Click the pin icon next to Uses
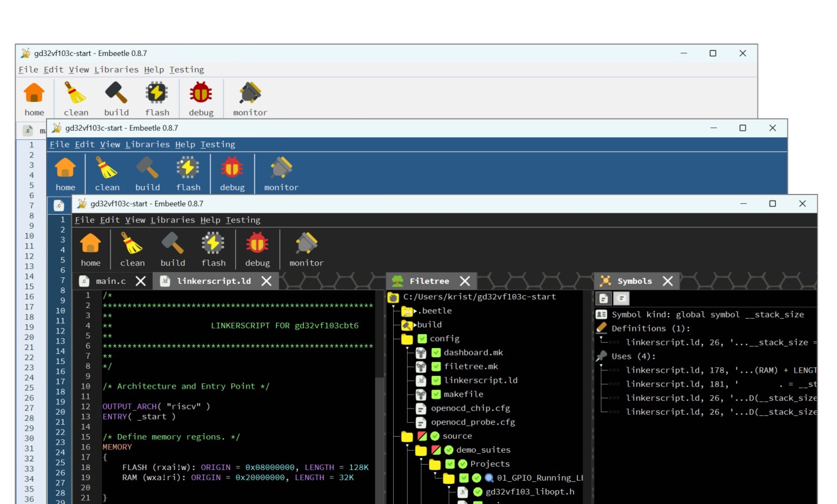Screen dimensions: 837x504 point(602,356)
